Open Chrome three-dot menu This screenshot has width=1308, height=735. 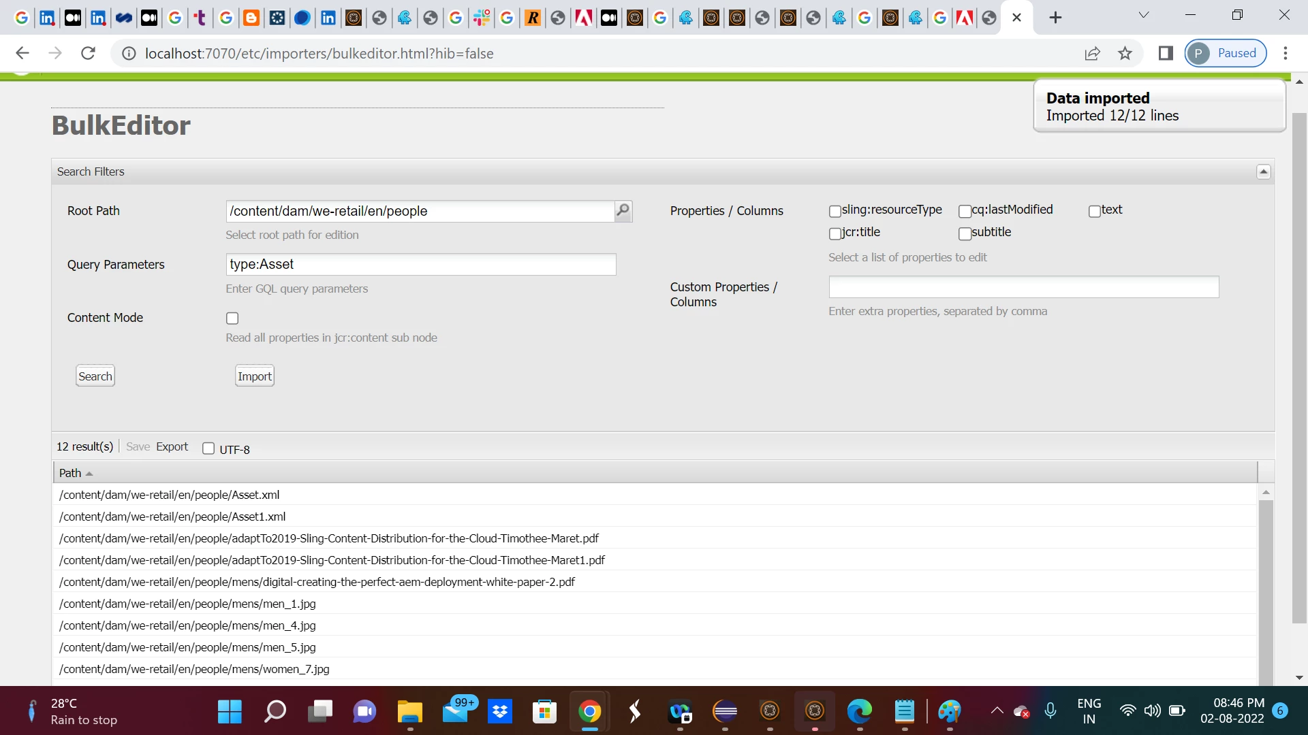tap(1285, 53)
